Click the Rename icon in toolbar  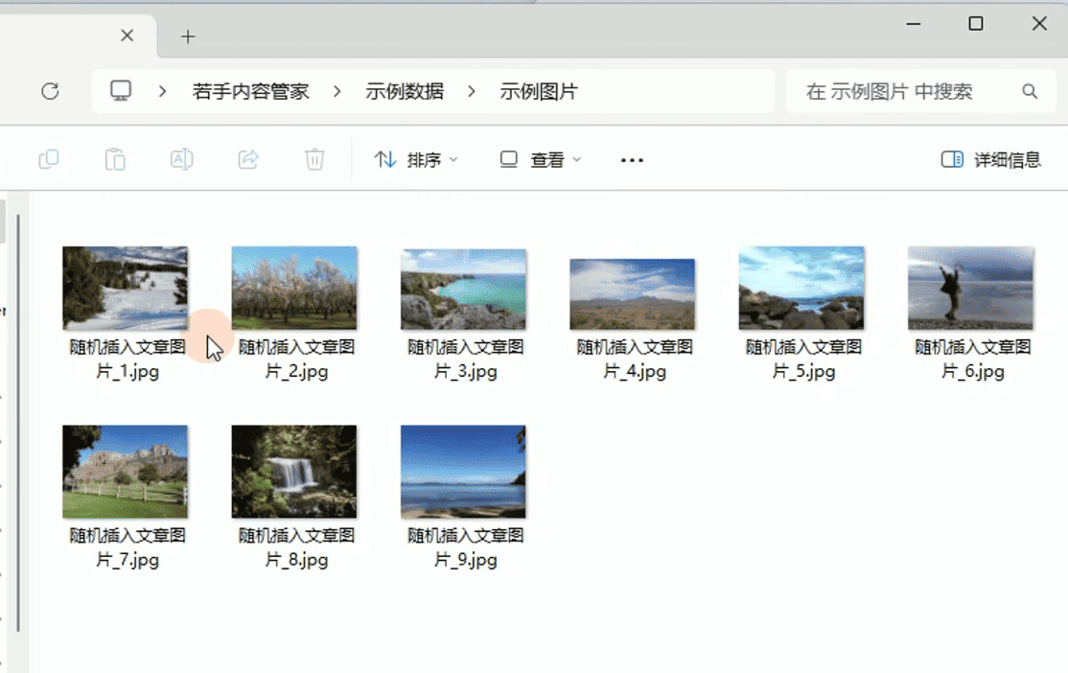pyautogui.click(x=181, y=159)
